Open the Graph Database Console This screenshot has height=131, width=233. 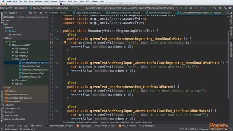59,126
